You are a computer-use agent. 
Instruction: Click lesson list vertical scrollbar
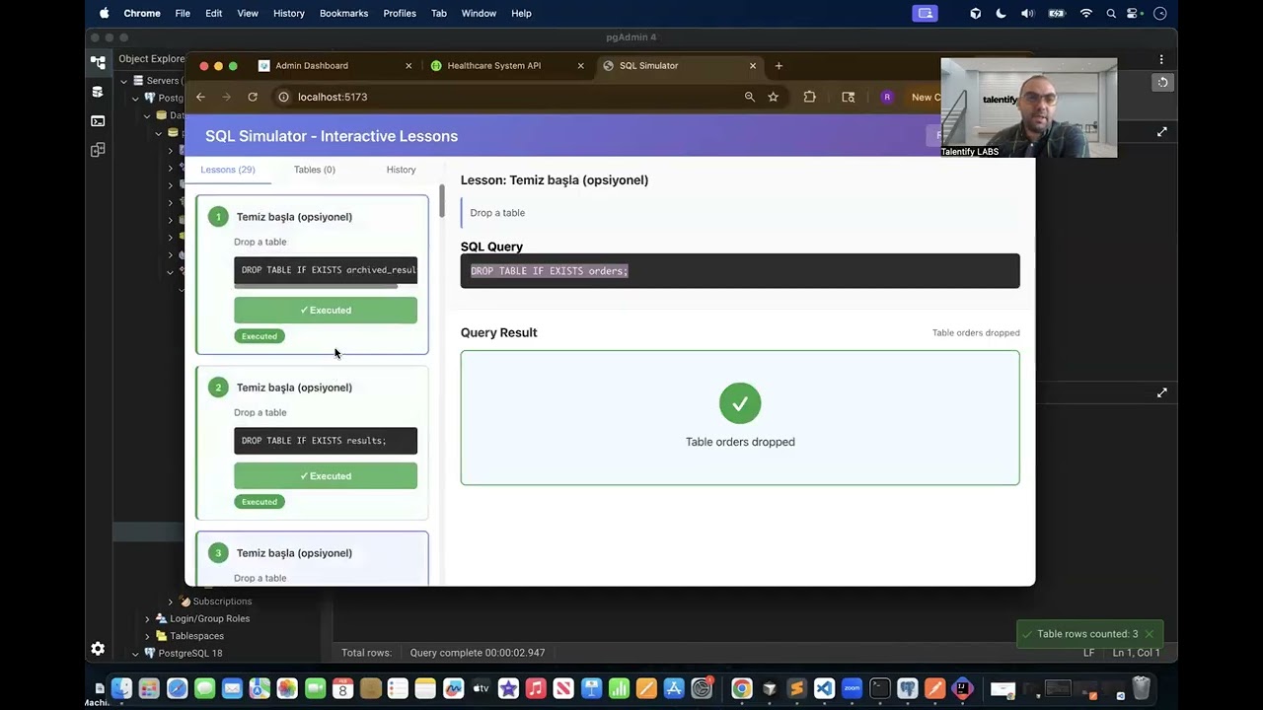[x=442, y=201]
